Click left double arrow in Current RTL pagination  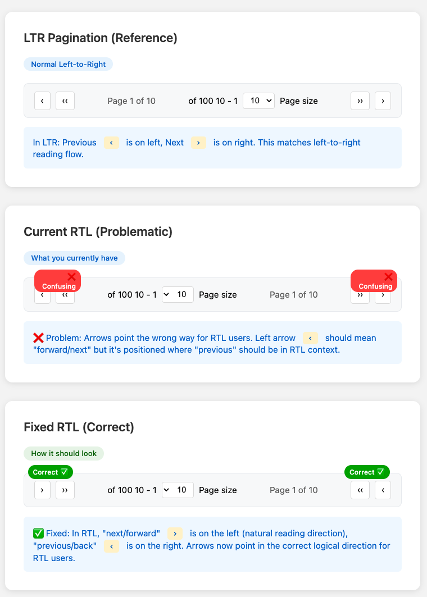tap(65, 297)
